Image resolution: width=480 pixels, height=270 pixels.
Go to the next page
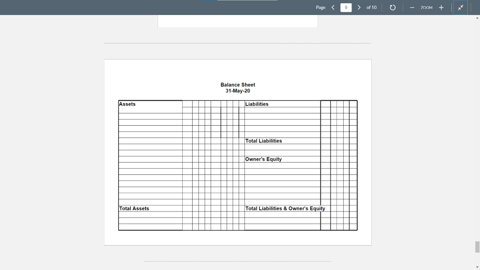pos(359,7)
